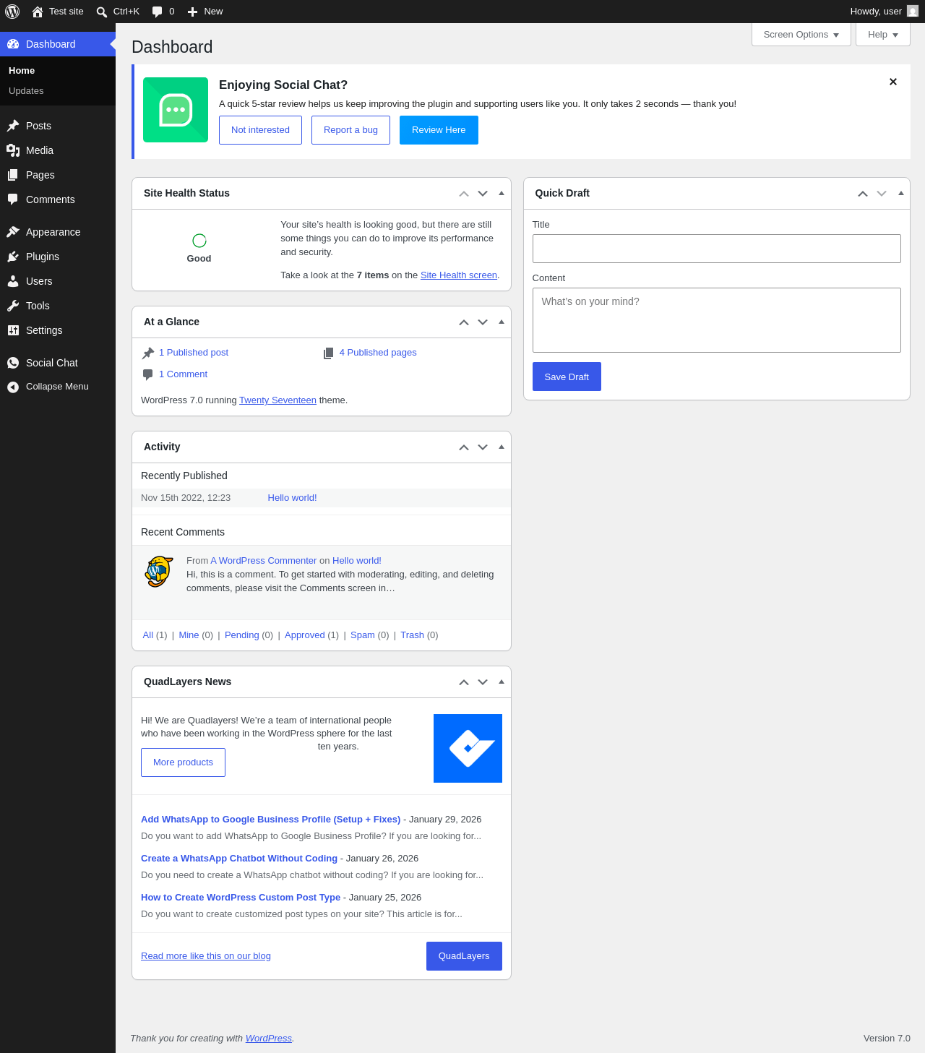Screen dimensions: 925x1053
Task: Toggle the Quick Draft panel
Action: [901, 193]
